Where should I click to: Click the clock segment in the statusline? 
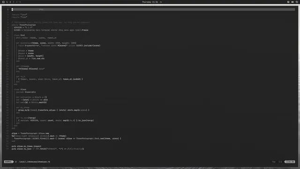(x=290, y=161)
